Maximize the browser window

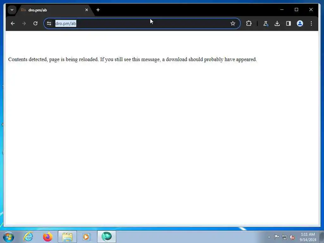(x=296, y=10)
